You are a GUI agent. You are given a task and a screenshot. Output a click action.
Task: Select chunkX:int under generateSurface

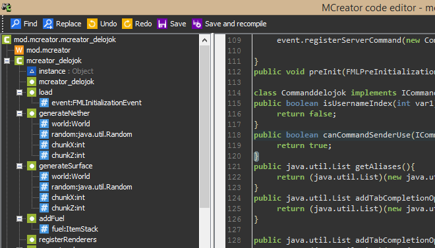pos(69,197)
